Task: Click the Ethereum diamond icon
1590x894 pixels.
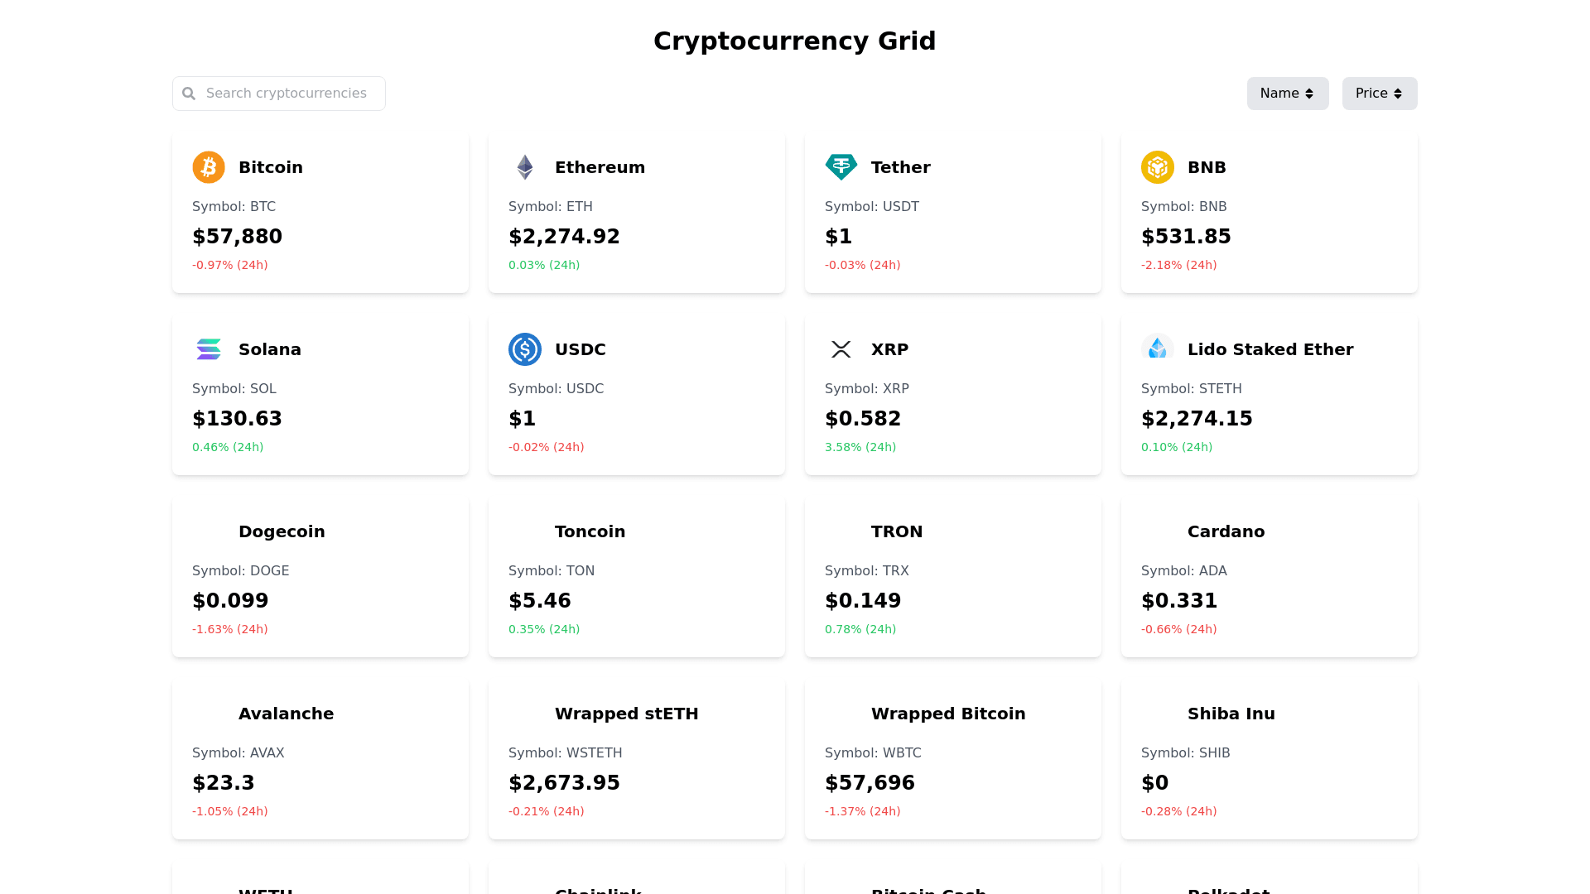Action: (x=525, y=167)
